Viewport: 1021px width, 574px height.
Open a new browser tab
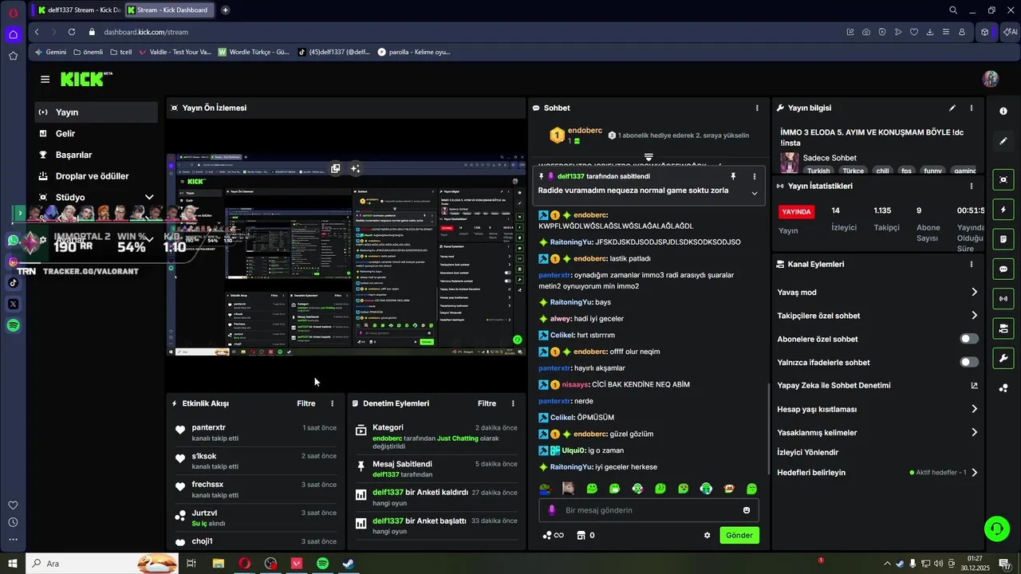(x=225, y=10)
